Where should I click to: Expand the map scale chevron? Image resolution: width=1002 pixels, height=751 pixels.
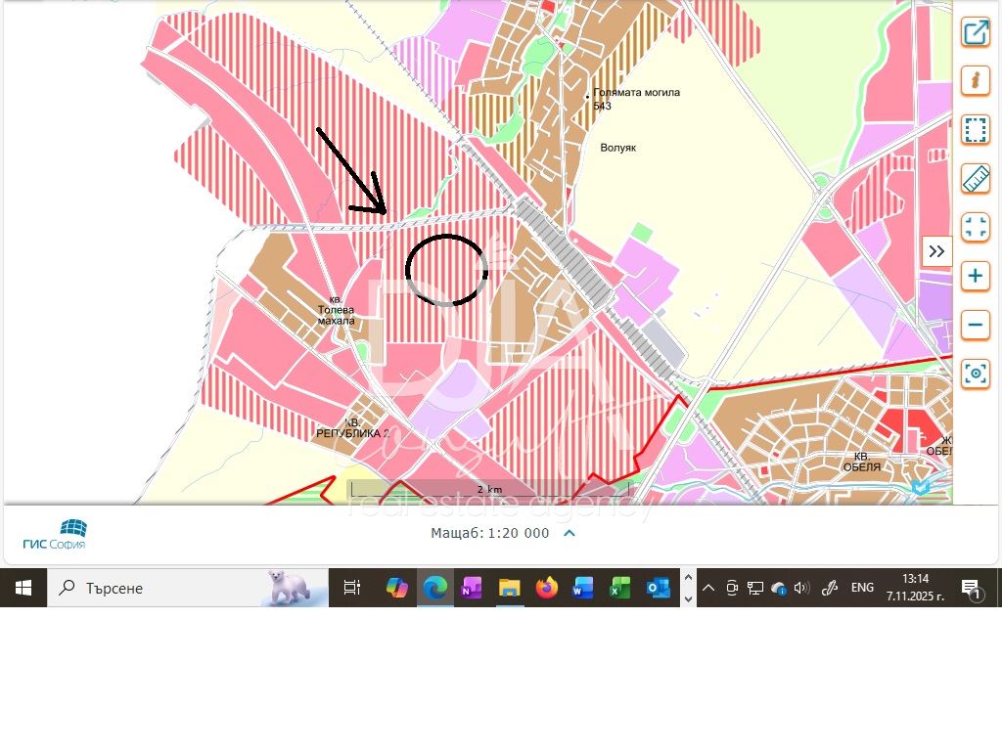click(569, 533)
